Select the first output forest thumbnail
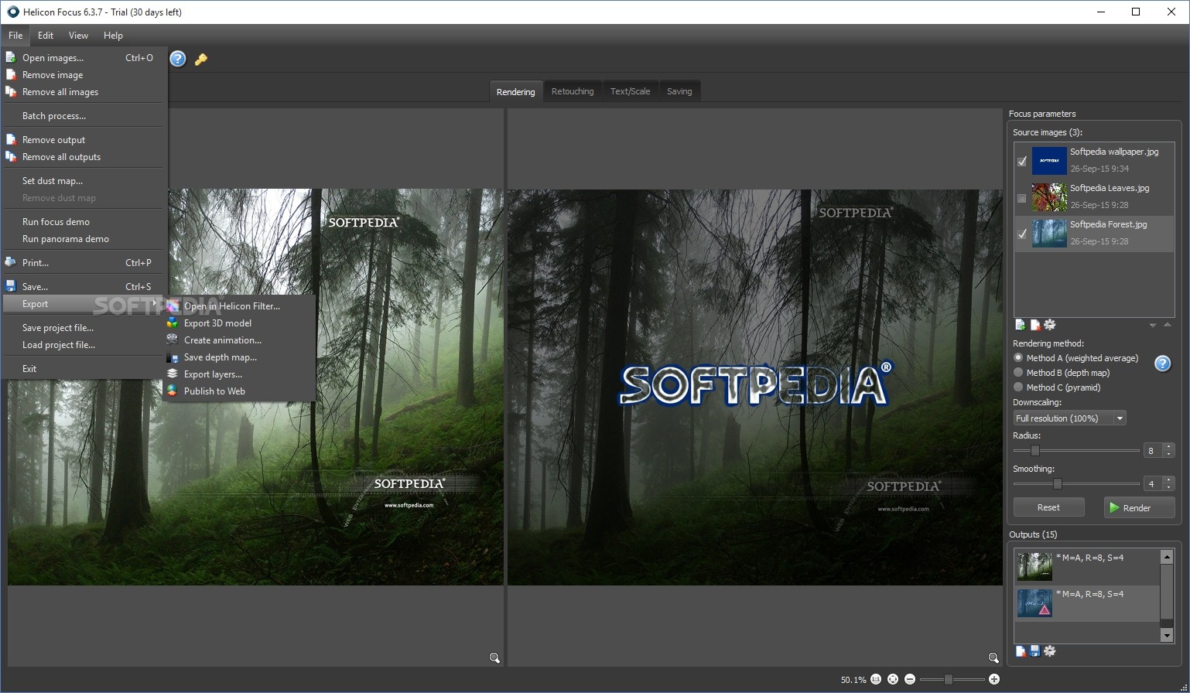Screen dimensions: 1190x693 click(x=1034, y=566)
